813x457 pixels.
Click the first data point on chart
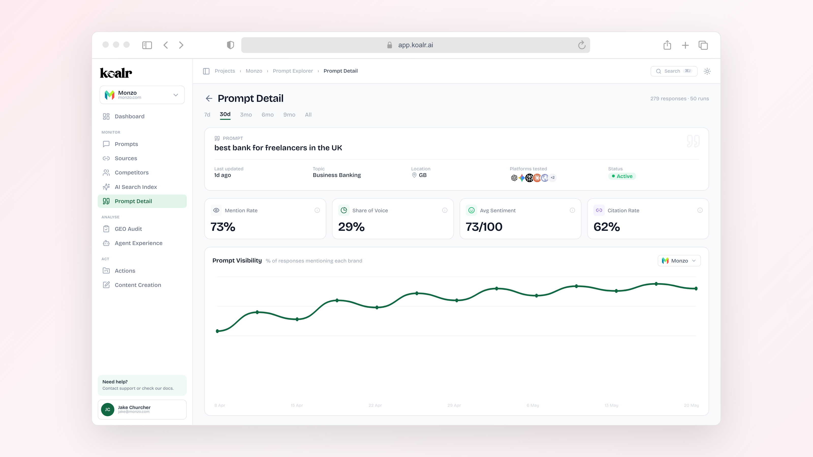point(217,331)
